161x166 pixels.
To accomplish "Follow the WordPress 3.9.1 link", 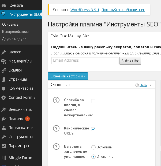I will pos(85,10).
